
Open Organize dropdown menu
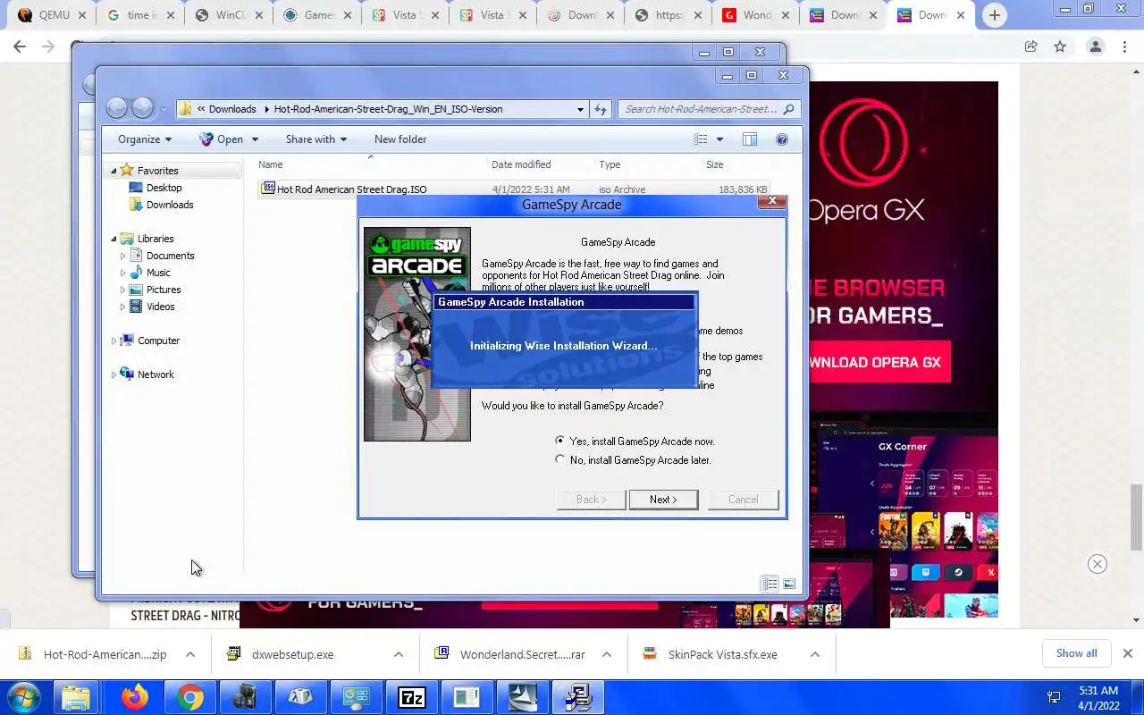pos(145,139)
